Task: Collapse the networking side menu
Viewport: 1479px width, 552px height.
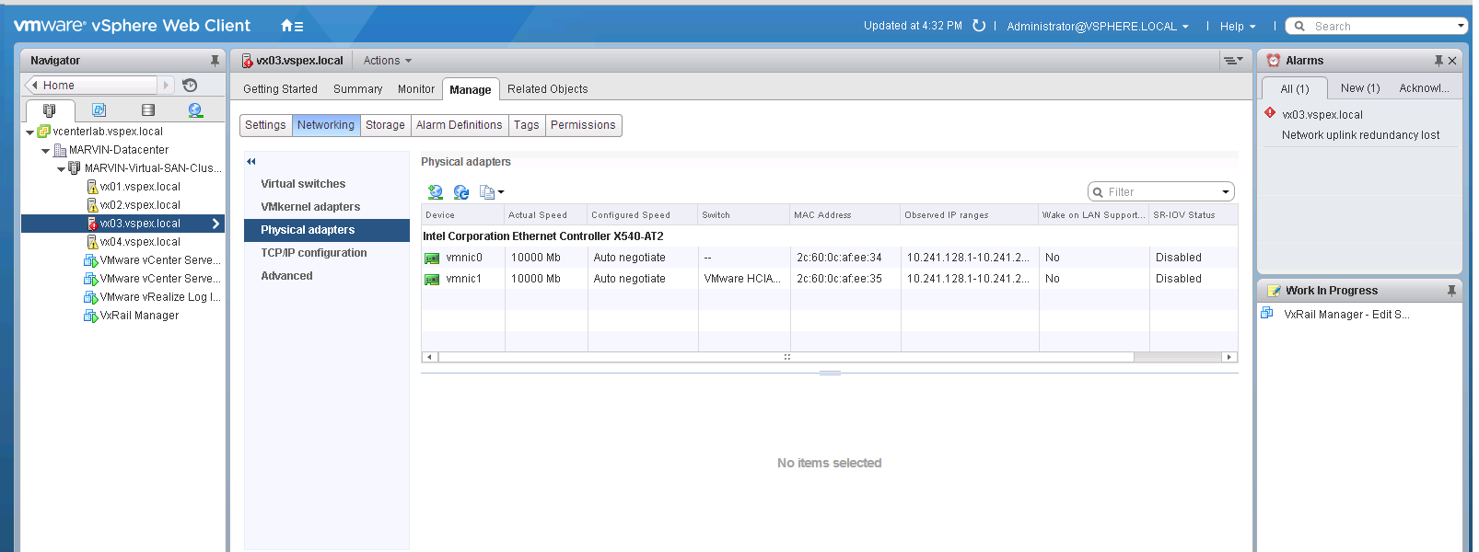Action: [251, 162]
